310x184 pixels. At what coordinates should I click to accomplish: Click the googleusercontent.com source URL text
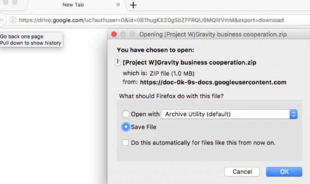[x=213, y=82]
